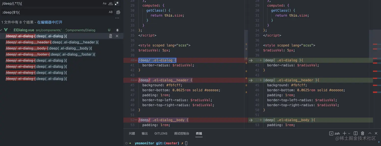Disable the Use Regular Expression (.*) option
Screen dimensions: 381x146
pos(117,4)
